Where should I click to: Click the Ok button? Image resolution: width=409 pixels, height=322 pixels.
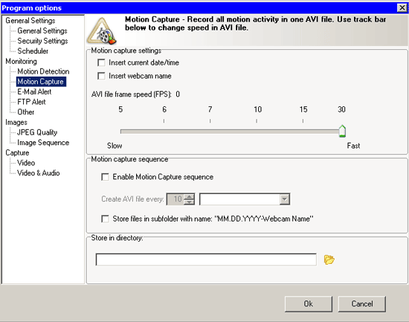click(309, 303)
